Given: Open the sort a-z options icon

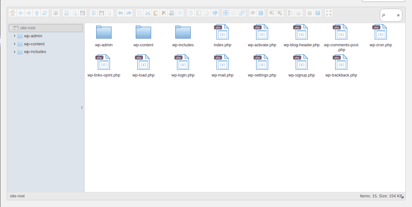Looking at the screenshot, I should pyautogui.click(x=299, y=13).
